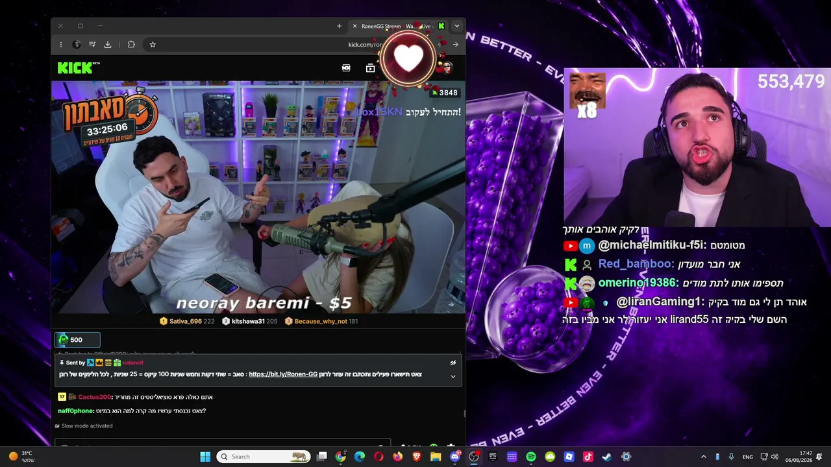The image size is (831, 467).
Task: Click the microphone tray icon
Action: 731,457
